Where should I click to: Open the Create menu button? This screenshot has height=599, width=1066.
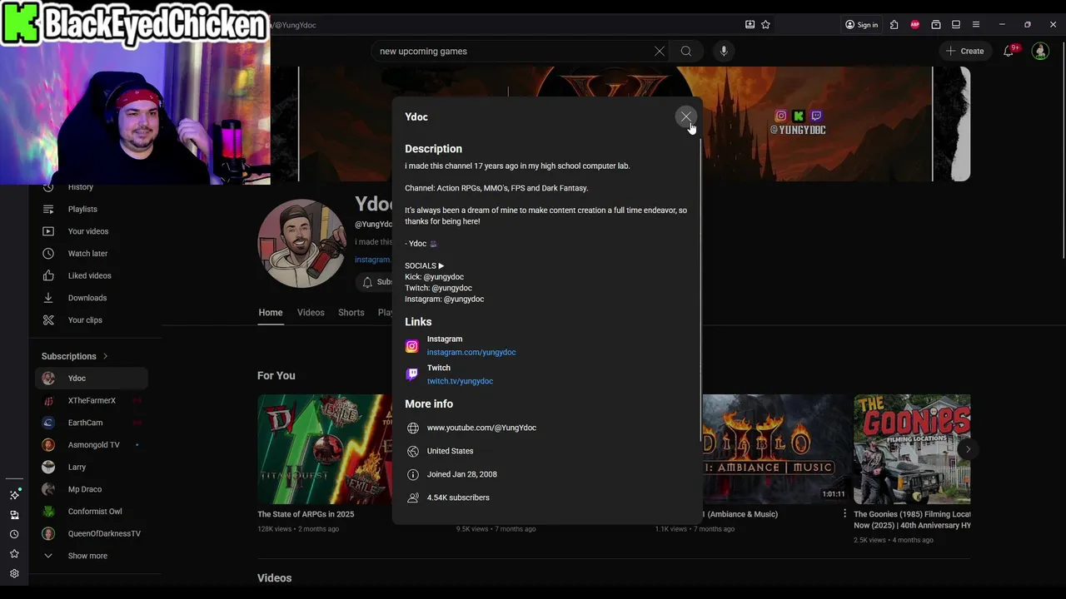964,51
